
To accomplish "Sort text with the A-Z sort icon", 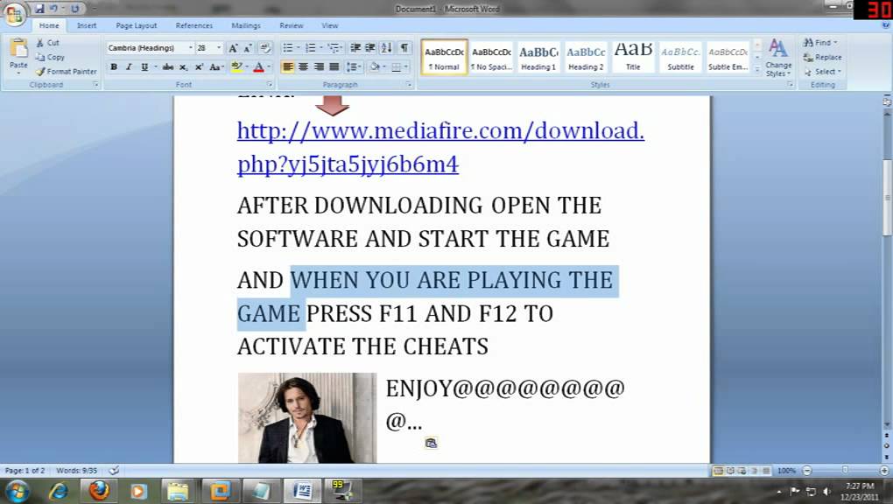I will [x=387, y=48].
